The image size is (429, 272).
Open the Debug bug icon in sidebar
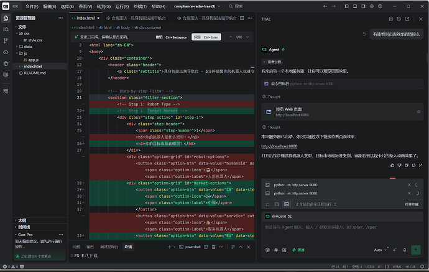point(6,63)
